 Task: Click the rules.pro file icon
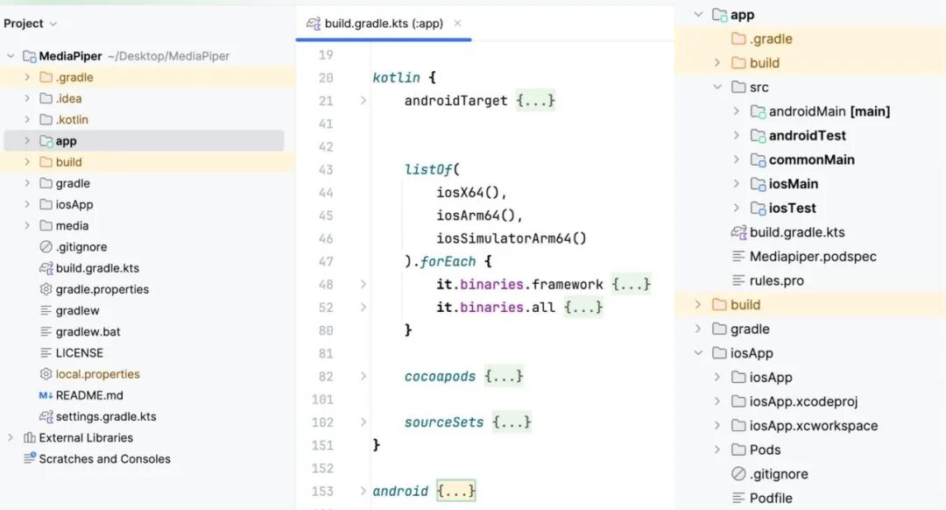(x=738, y=280)
